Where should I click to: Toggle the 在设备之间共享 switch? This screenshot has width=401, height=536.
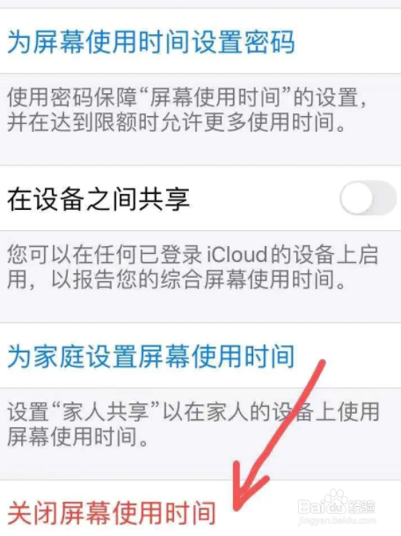368,198
